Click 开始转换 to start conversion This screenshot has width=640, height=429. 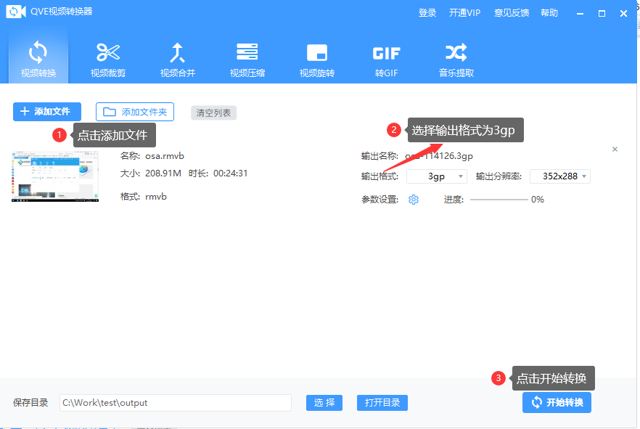[557, 402]
